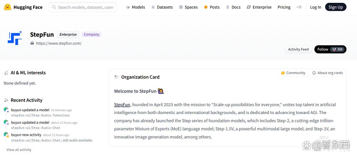Click the Models cube icon
This screenshot has height=158, width=357.
click(128, 7)
